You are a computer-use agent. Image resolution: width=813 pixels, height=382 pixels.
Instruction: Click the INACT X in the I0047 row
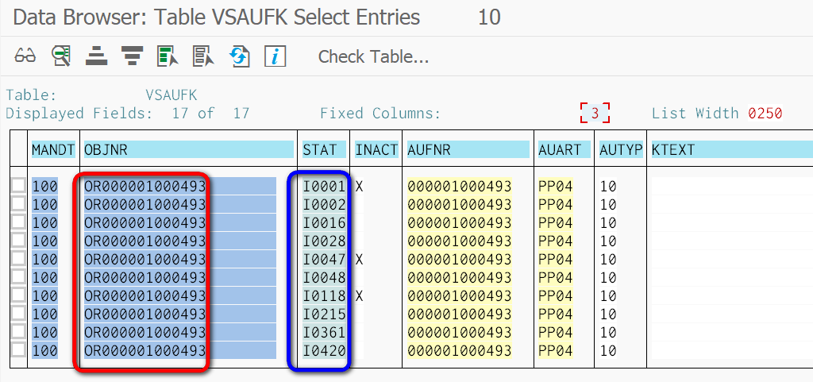360,259
